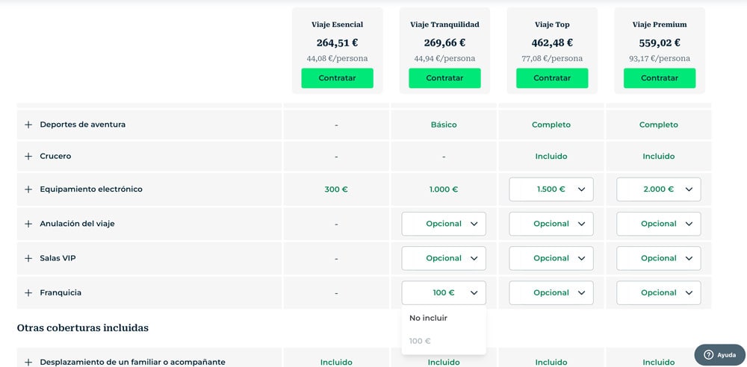Click plus icon next to Equipamiento electrónico

click(x=28, y=189)
